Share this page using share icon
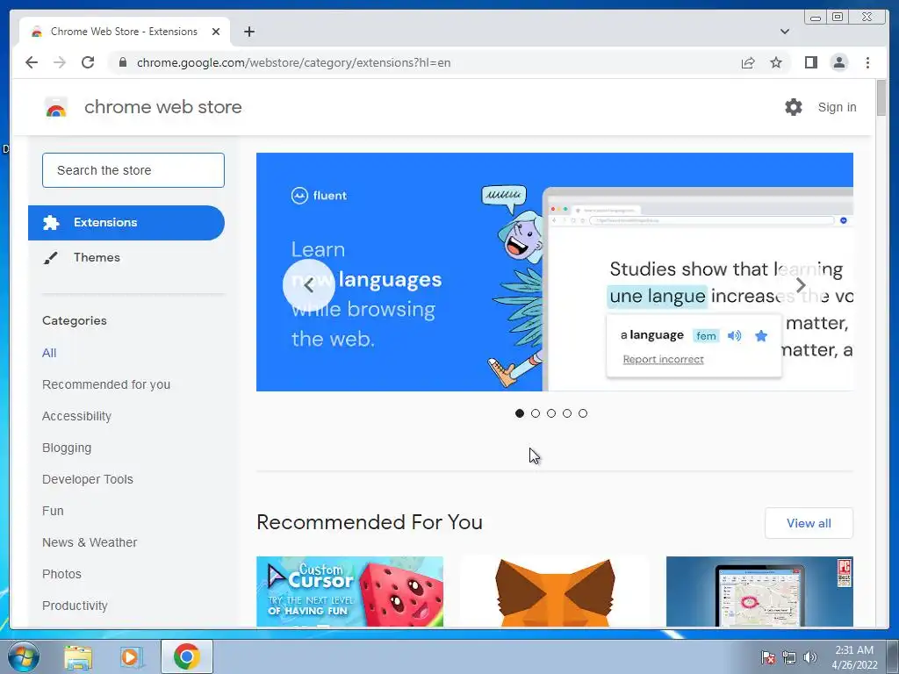The image size is (899, 674). (x=748, y=62)
